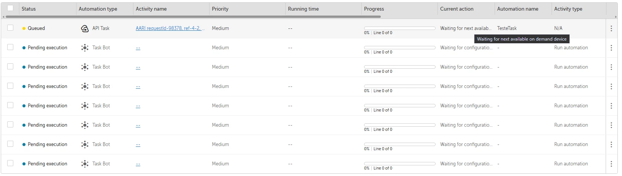The height and width of the screenshot is (176, 622).
Task: Click the Task Bot icon in first Pending row
Action: tap(85, 48)
